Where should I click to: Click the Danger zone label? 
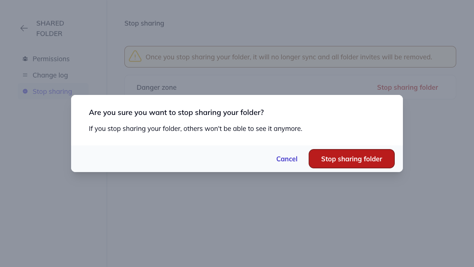[157, 87]
